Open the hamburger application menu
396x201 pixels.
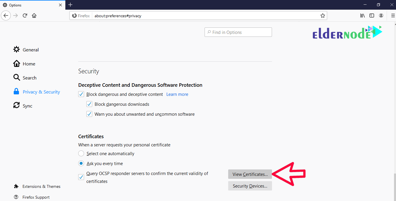(x=392, y=15)
